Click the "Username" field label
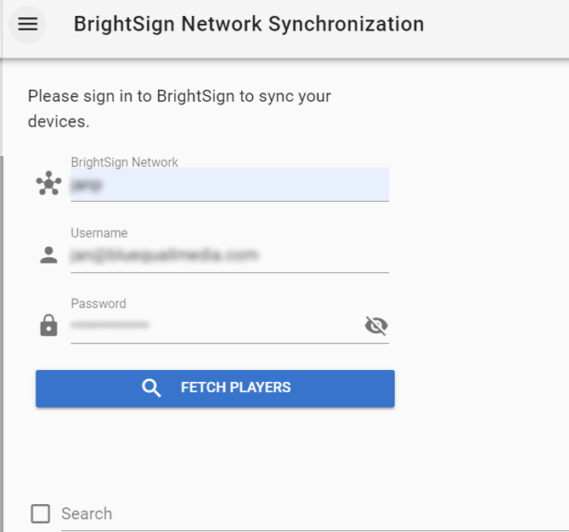Viewport: 569px width, 532px height. tap(99, 232)
